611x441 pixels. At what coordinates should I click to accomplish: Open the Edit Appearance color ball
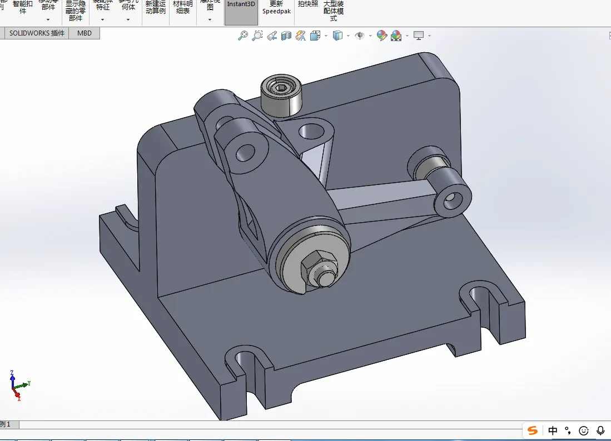tap(382, 36)
